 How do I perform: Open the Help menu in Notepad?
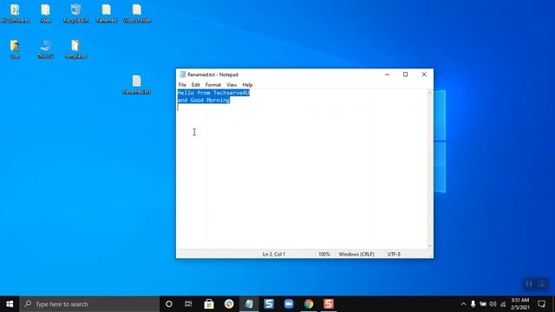click(x=247, y=85)
